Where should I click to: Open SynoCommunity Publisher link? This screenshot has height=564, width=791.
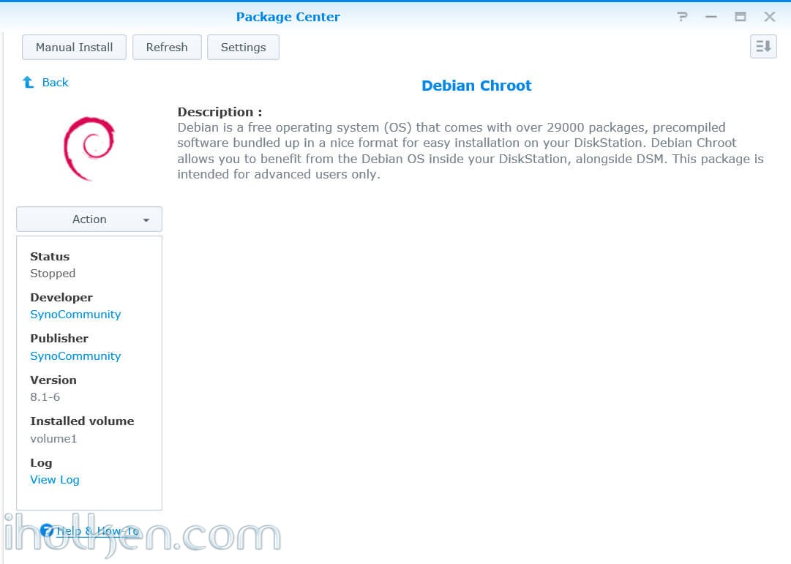coord(75,356)
